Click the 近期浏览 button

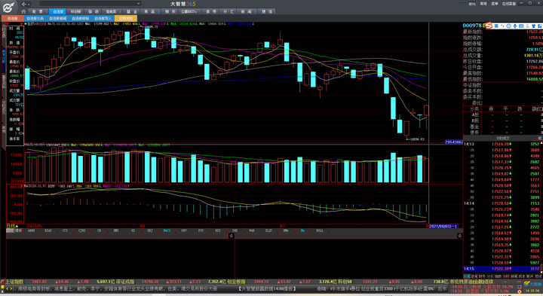(126, 18)
